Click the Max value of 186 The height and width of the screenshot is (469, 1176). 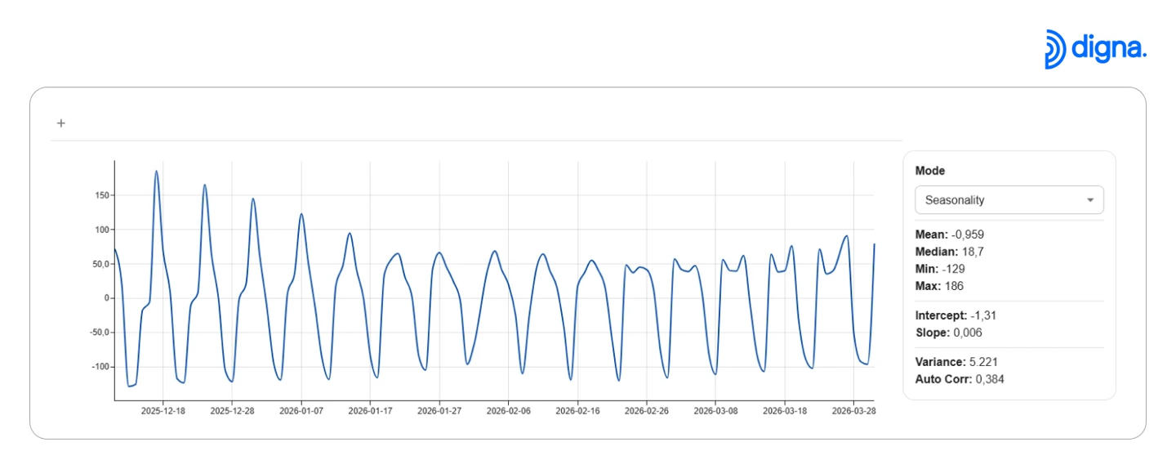pos(952,286)
